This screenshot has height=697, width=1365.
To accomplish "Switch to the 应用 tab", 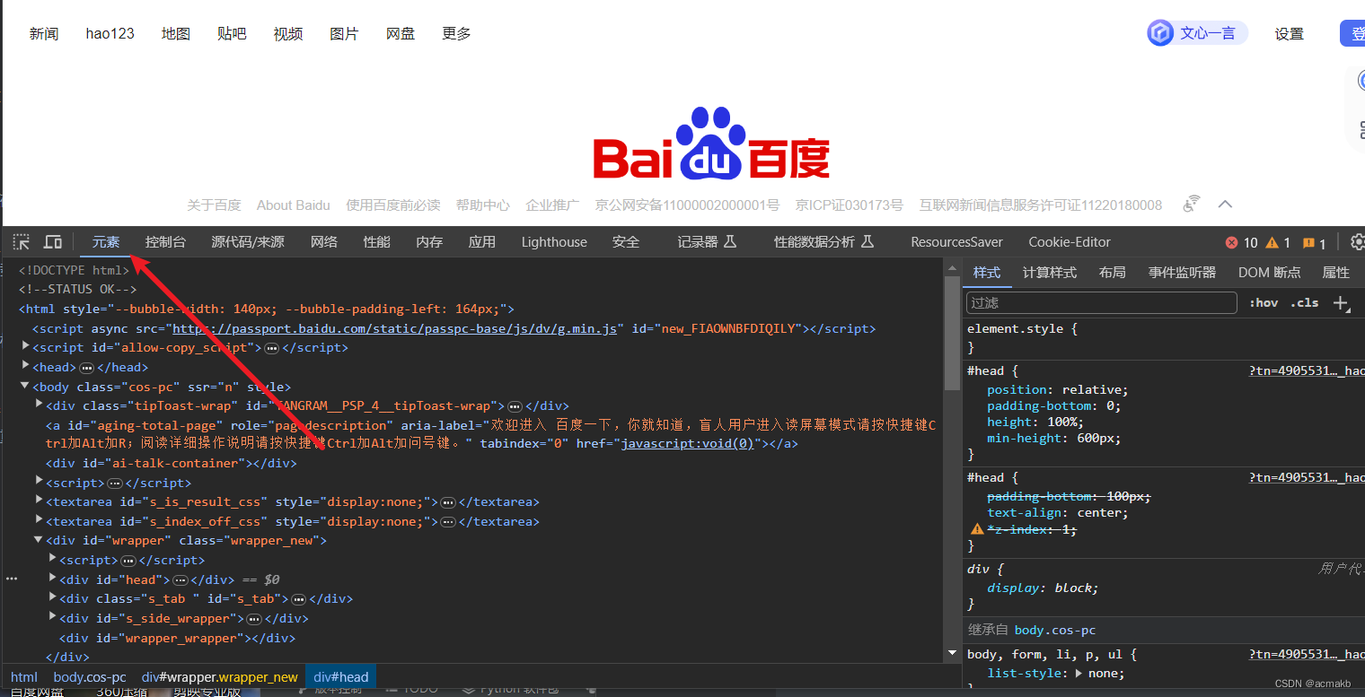I will pos(482,242).
